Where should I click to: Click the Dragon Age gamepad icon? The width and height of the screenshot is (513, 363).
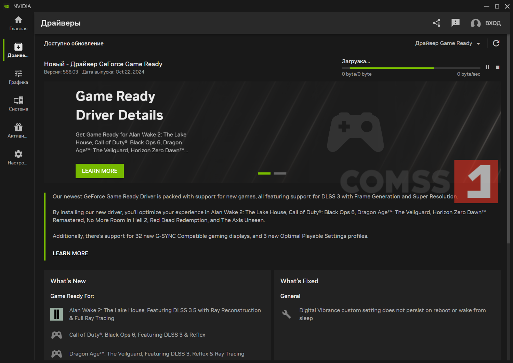pos(57,354)
